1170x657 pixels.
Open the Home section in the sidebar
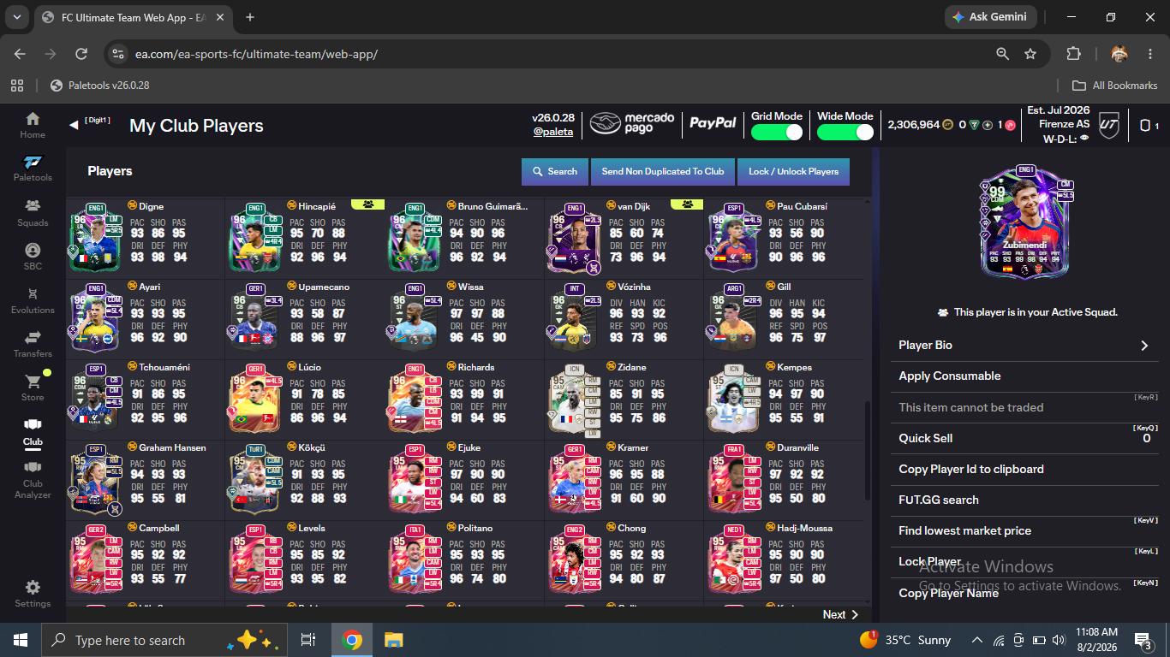[33, 125]
